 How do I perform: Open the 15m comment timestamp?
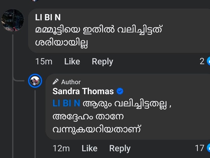44,61
